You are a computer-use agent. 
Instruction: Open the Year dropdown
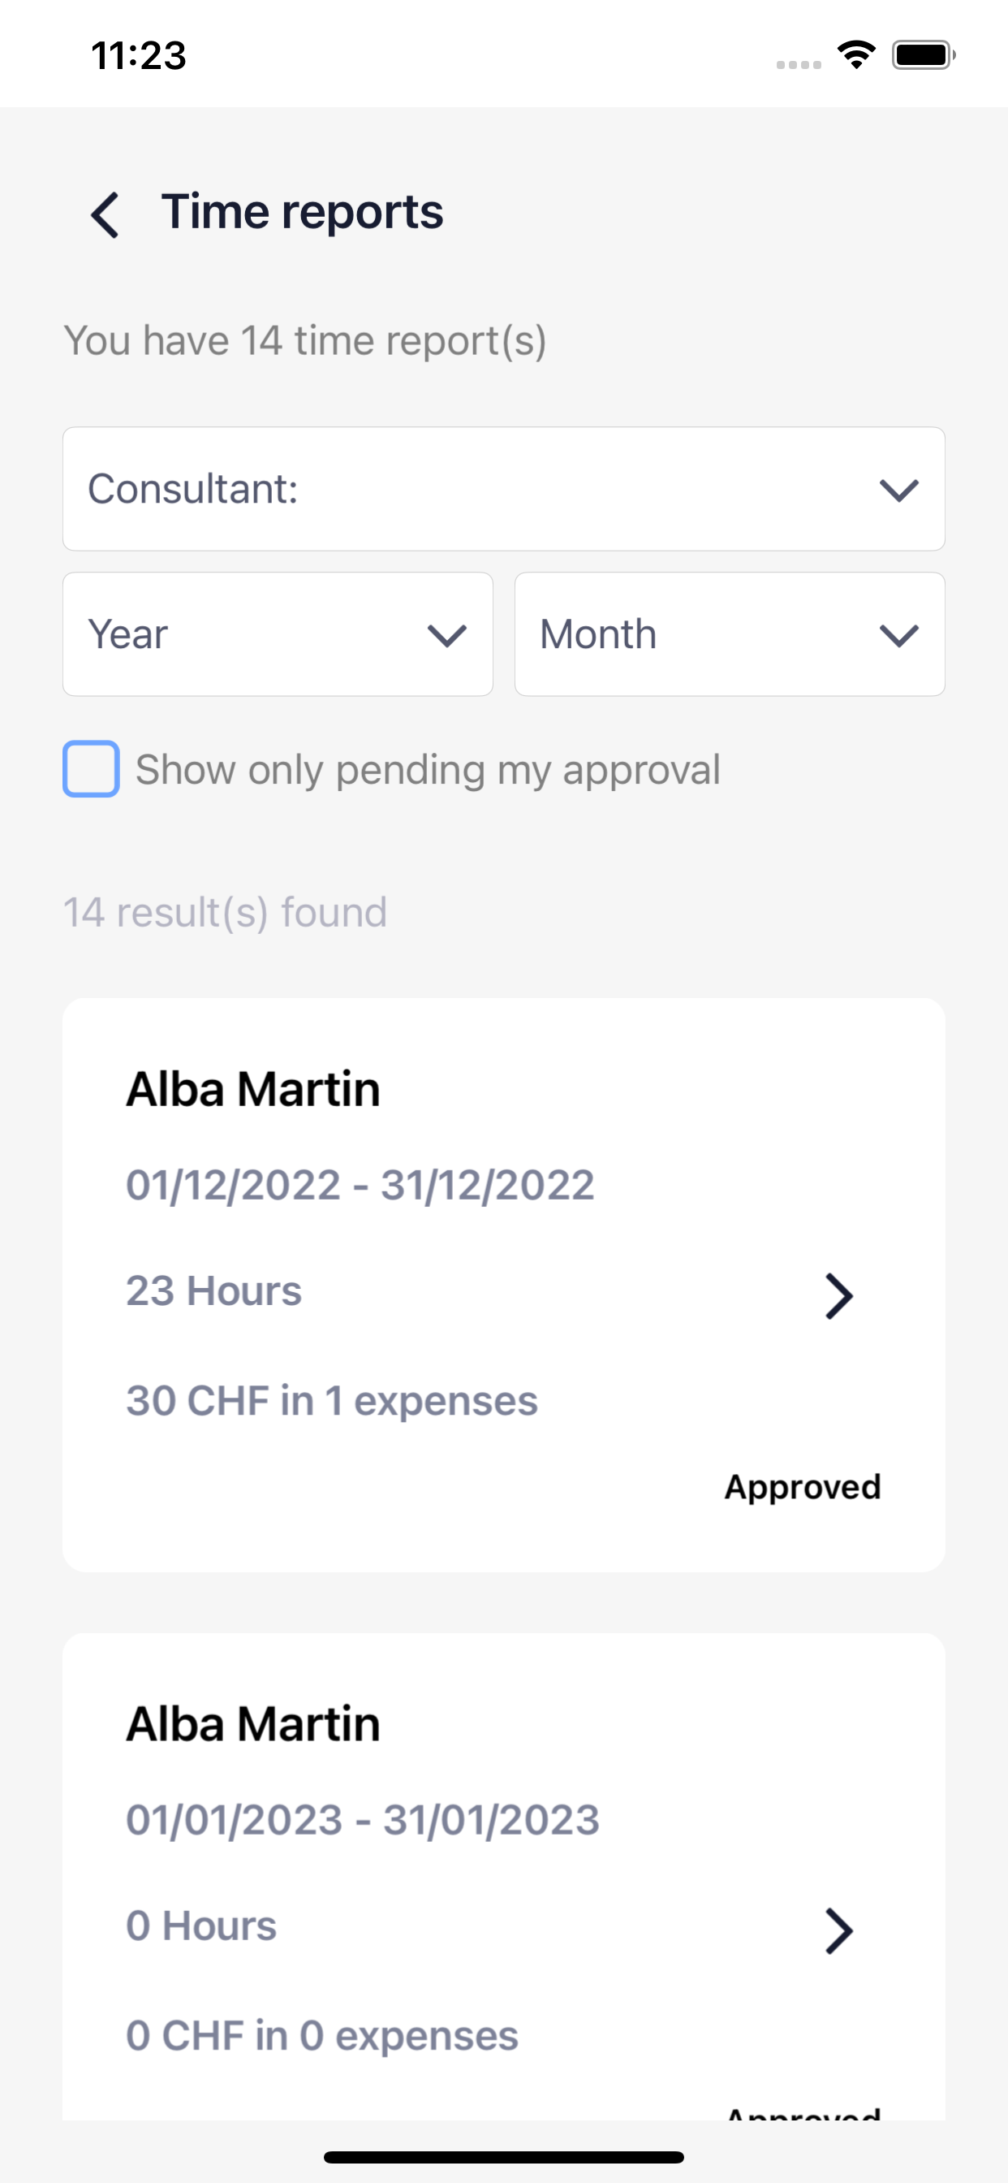tap(278, 634)
